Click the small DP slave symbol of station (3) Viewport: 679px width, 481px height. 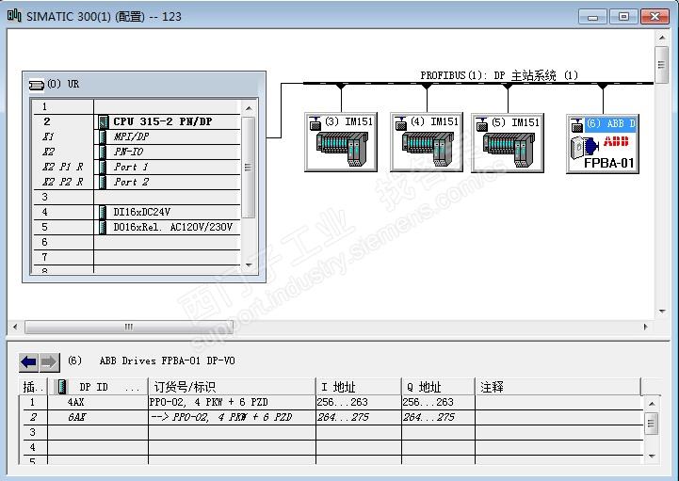pyautogui.click(x=315, y=124)
